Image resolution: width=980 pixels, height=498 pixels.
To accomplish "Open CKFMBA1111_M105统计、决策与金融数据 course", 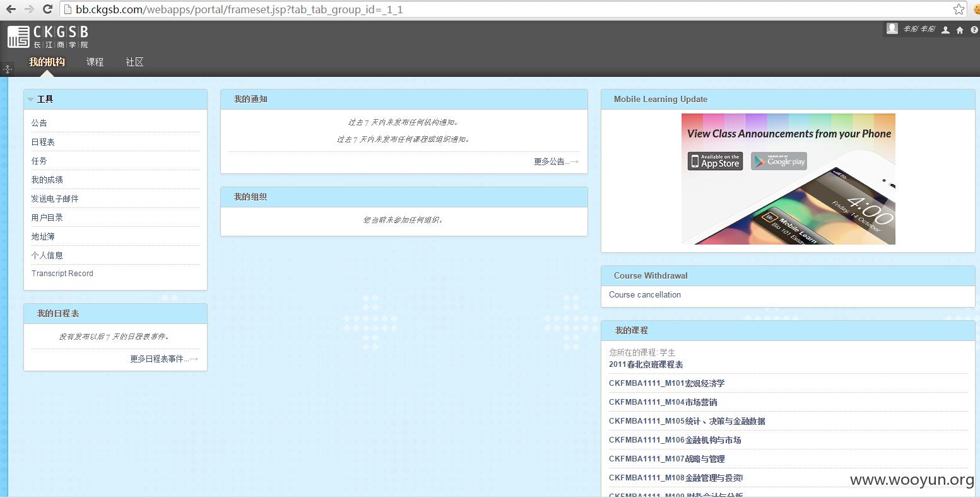I will point(687,421).
